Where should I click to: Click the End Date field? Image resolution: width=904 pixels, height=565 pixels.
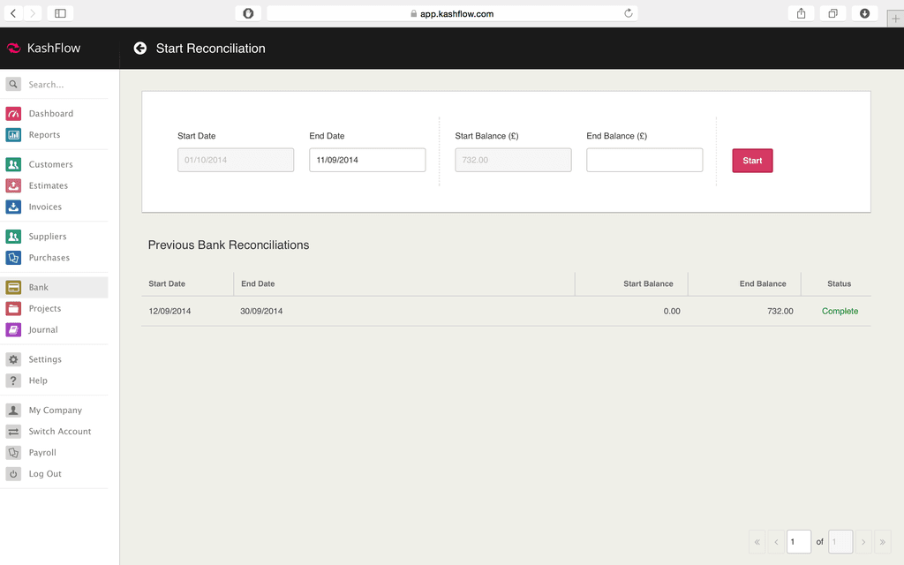click(x=366, y=160)
